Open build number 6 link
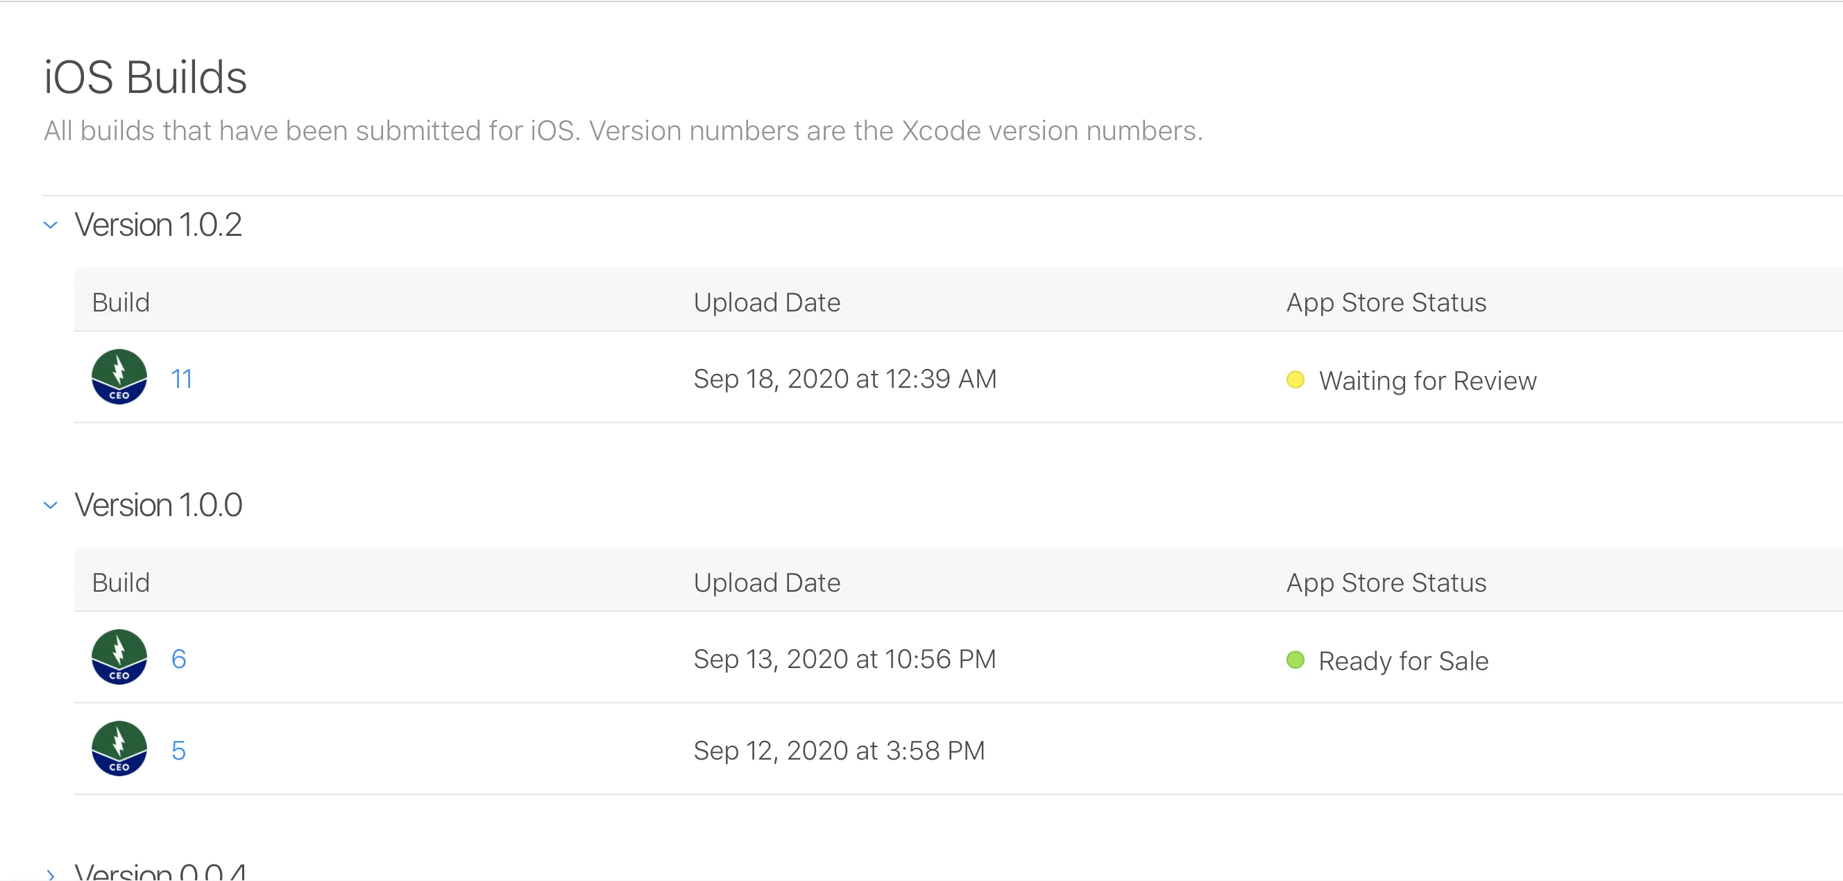The width and height of the screenshot is (1843, 881). tap(179, 659)
